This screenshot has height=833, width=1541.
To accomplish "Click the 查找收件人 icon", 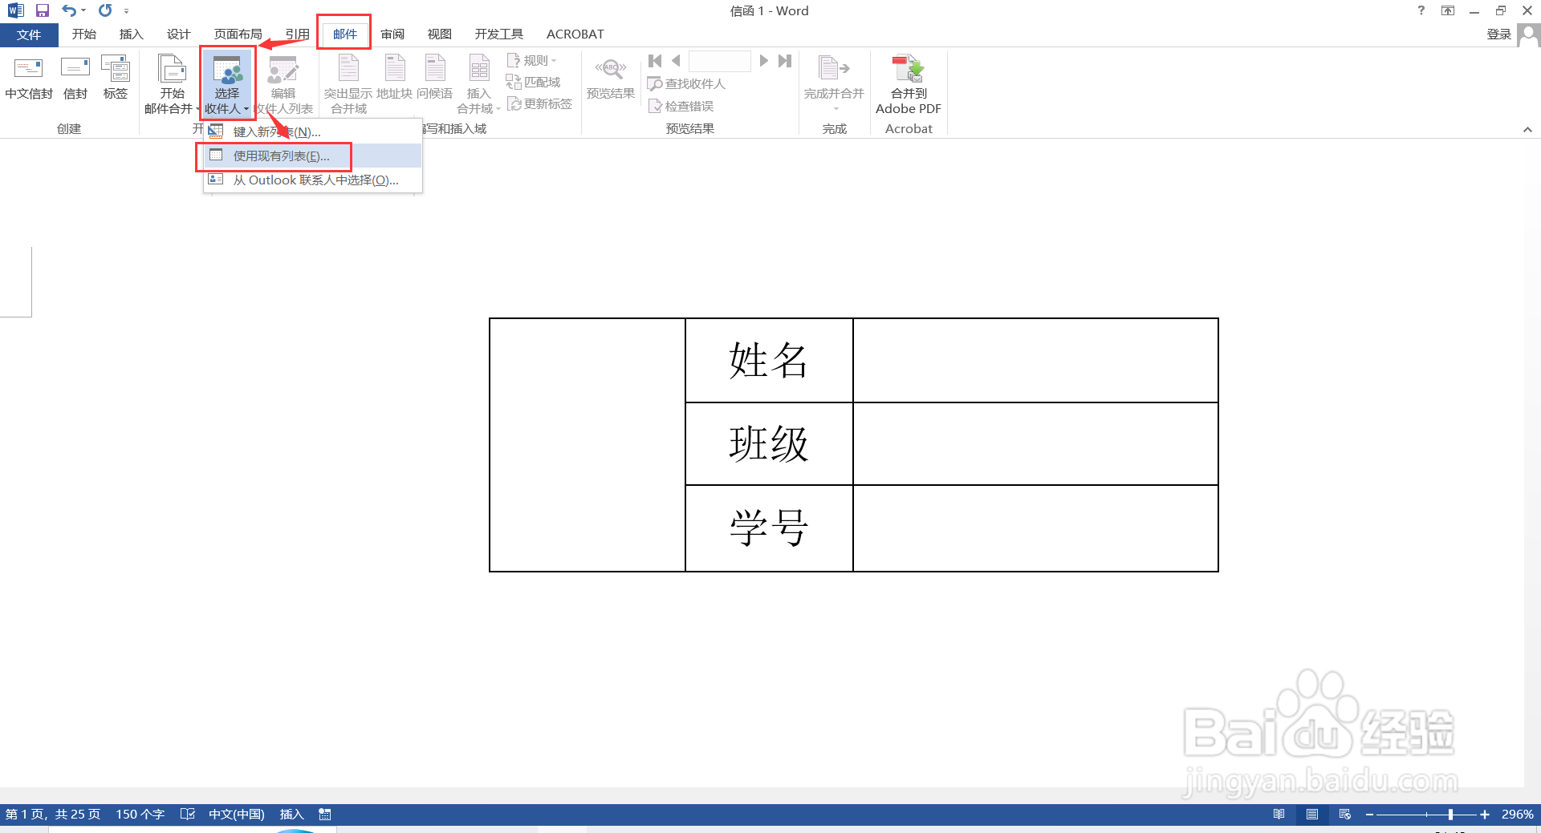I will click(x=687, y=83).
